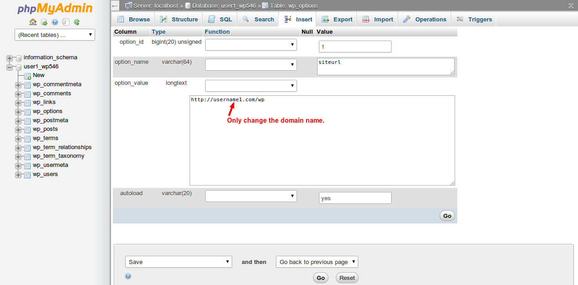Screen dimensions: 578x285
Task: Click the collapse navigation arrow icon
Action: pos(116,5)
